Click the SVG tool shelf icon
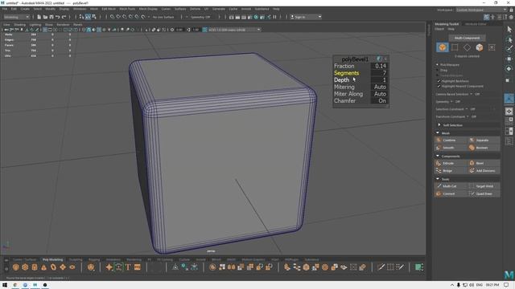This screenshot has height=289, width=515. (x=138, y=267)
